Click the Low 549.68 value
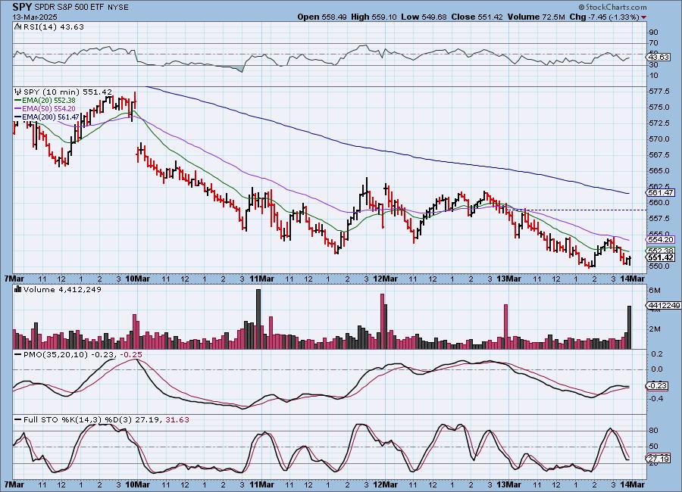The width and height of the screenshot is (682, 492). 424,17
